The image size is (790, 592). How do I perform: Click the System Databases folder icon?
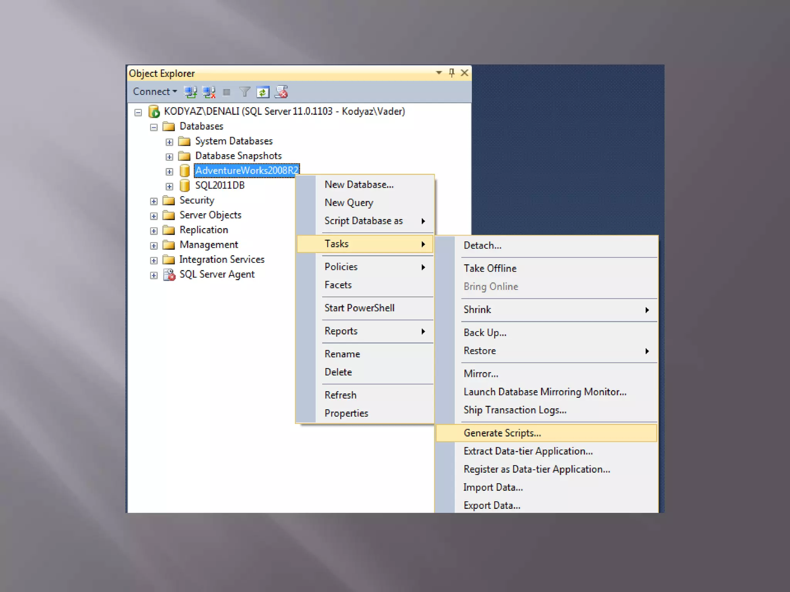(184, 141)
